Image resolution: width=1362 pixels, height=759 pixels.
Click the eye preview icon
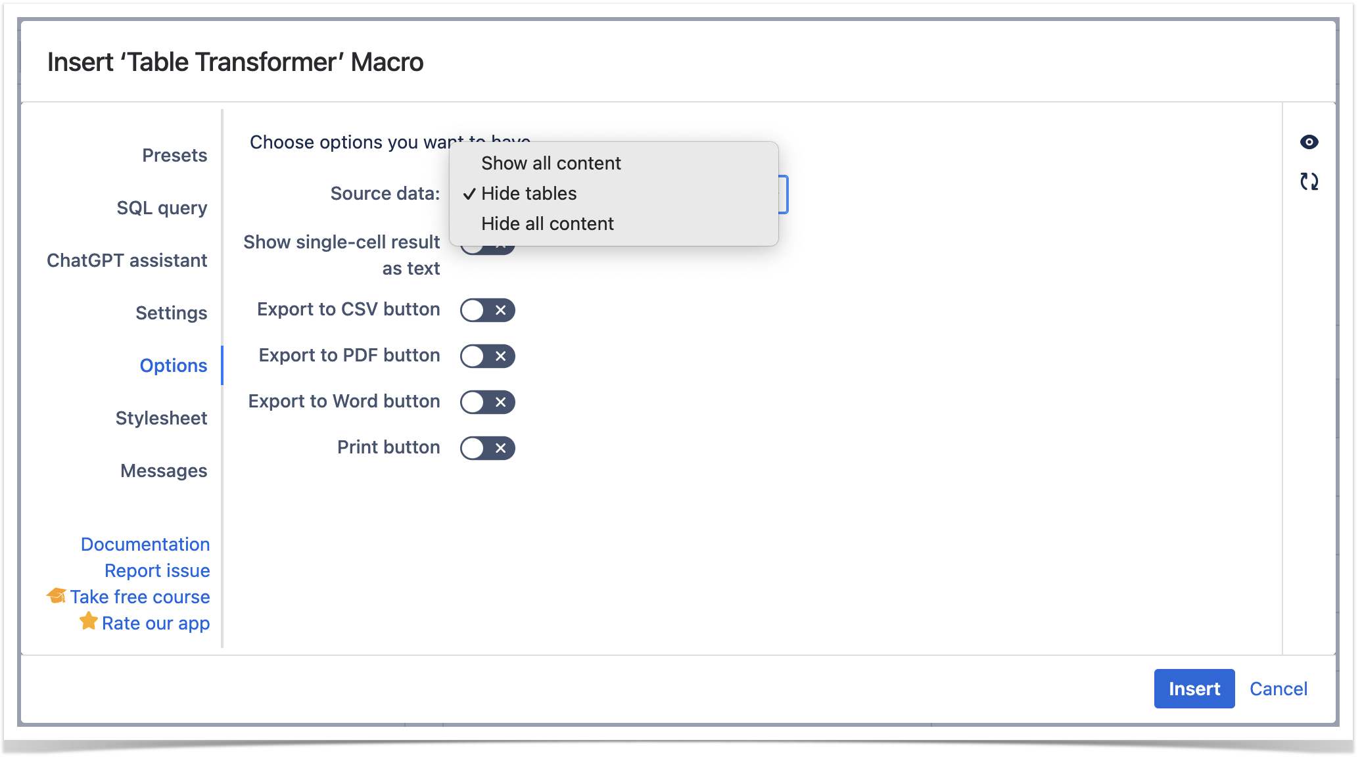1309,142
